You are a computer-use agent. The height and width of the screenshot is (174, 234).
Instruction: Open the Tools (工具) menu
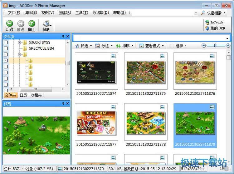pos(82,13)
